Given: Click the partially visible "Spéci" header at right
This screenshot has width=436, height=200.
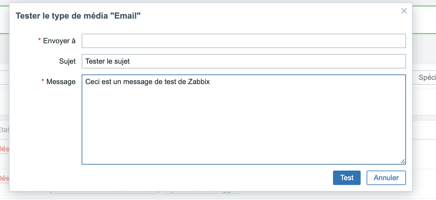Looking at the screenshot, I should click(427, 78).
